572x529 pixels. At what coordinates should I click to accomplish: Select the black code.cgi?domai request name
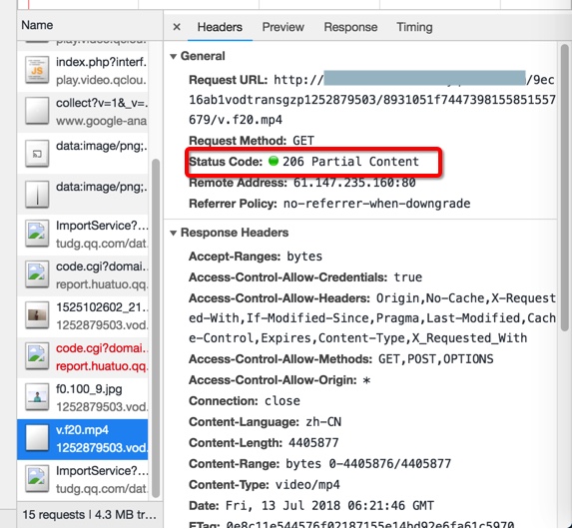tap(102, 266)
